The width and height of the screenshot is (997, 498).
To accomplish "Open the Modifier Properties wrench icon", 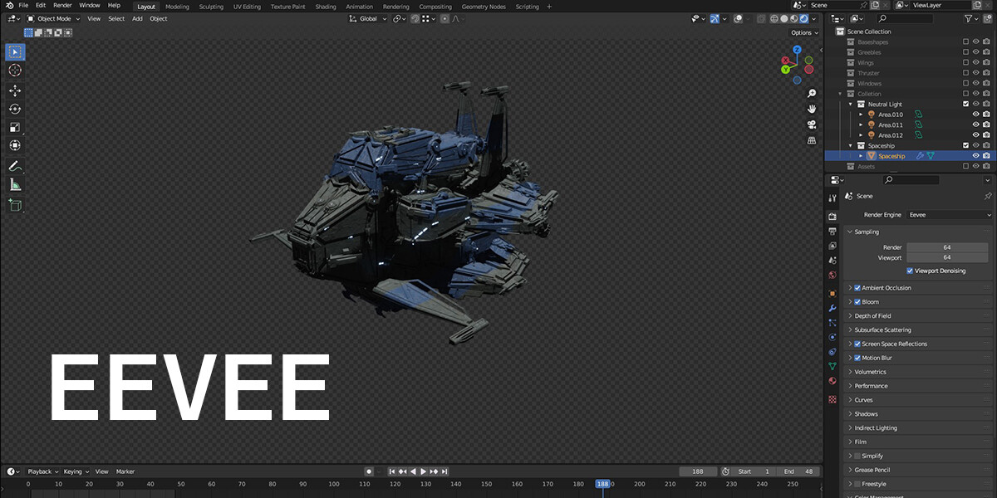I will coord(832,308).
